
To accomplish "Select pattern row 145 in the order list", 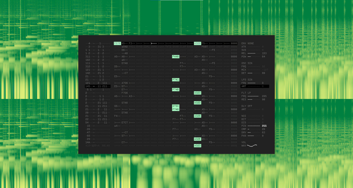I will (88, 86).
